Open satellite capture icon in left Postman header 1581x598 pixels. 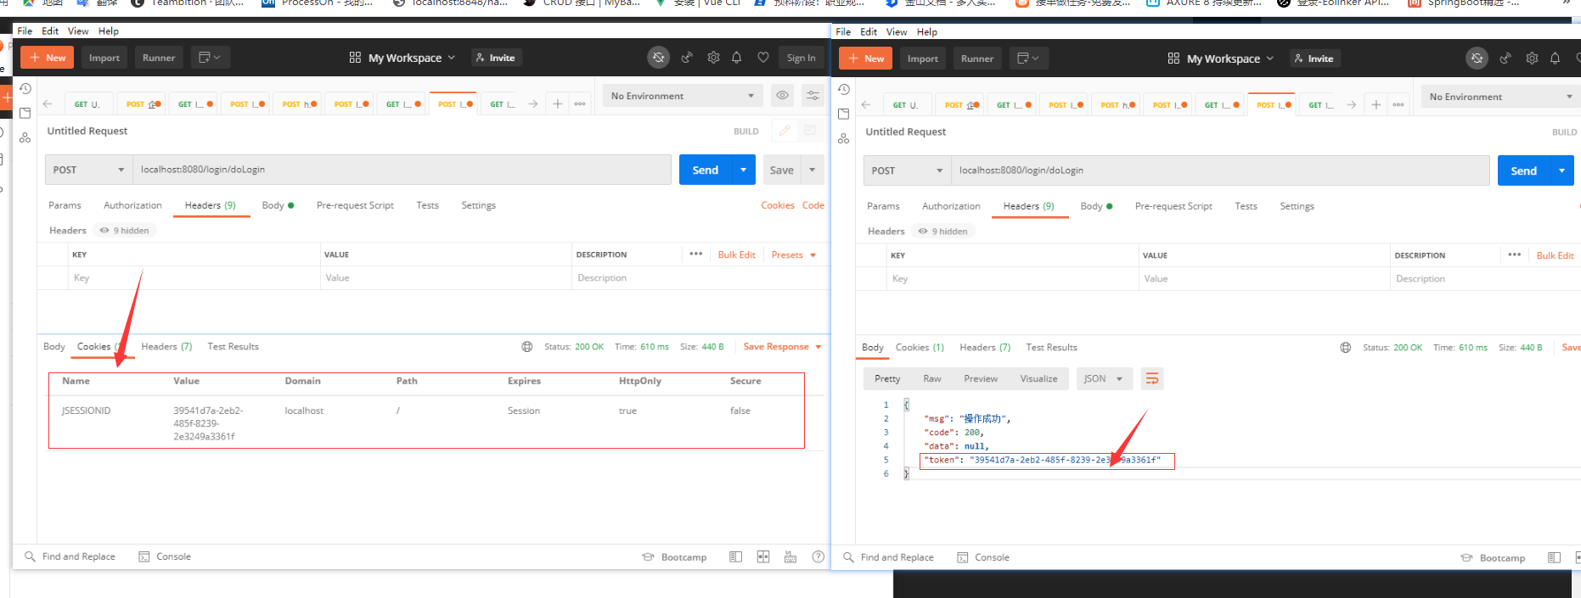pos(687,58)
